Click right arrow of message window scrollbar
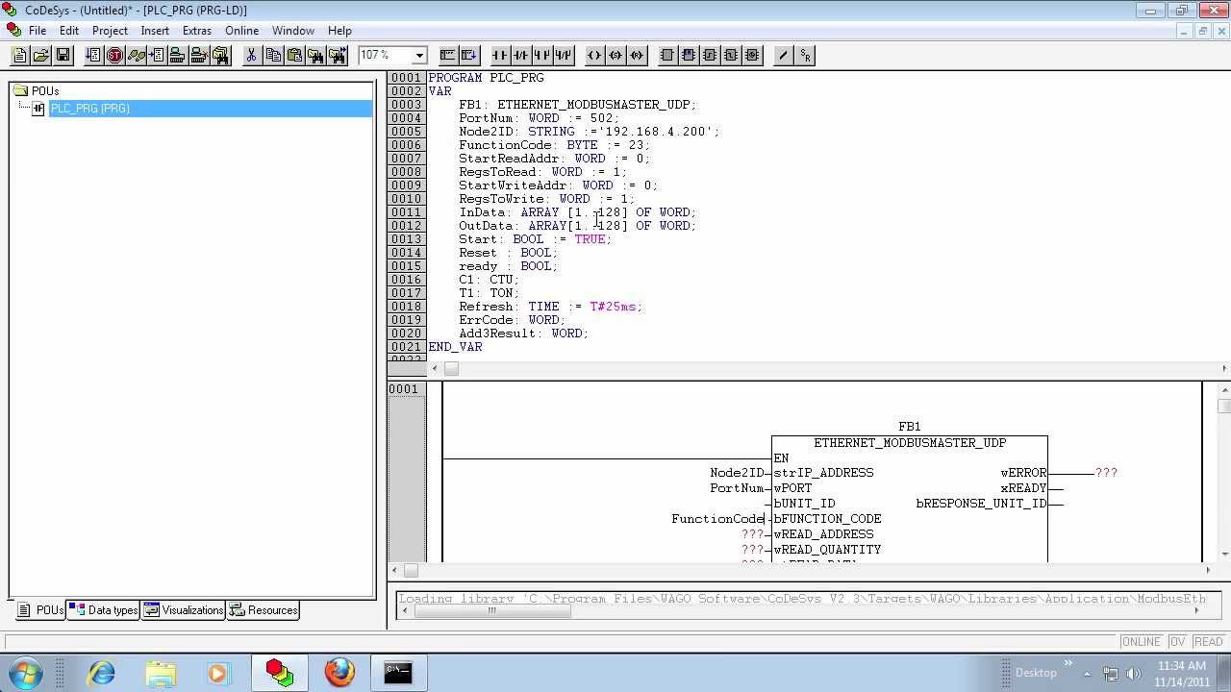1231x692 pixels. (x=1197, y=610)
